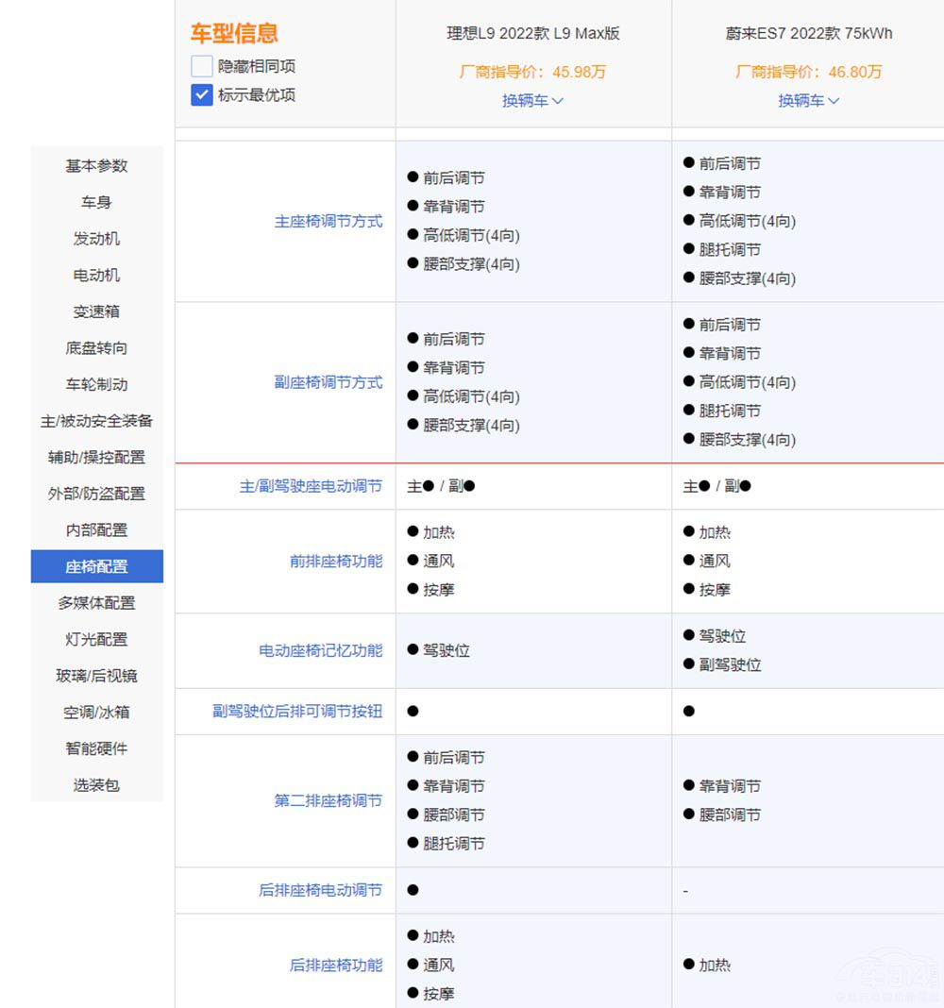Select 基本参数 in the sidebar
This screenshot has width=944, height=1008.
[x=96, y=166]
